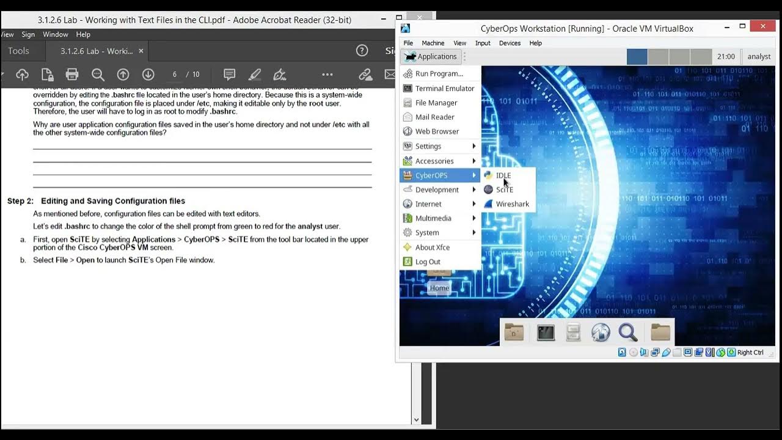Open Acrobat Help menu
The height and width of the screenshot is (440, 782).
tap(83, 35)
